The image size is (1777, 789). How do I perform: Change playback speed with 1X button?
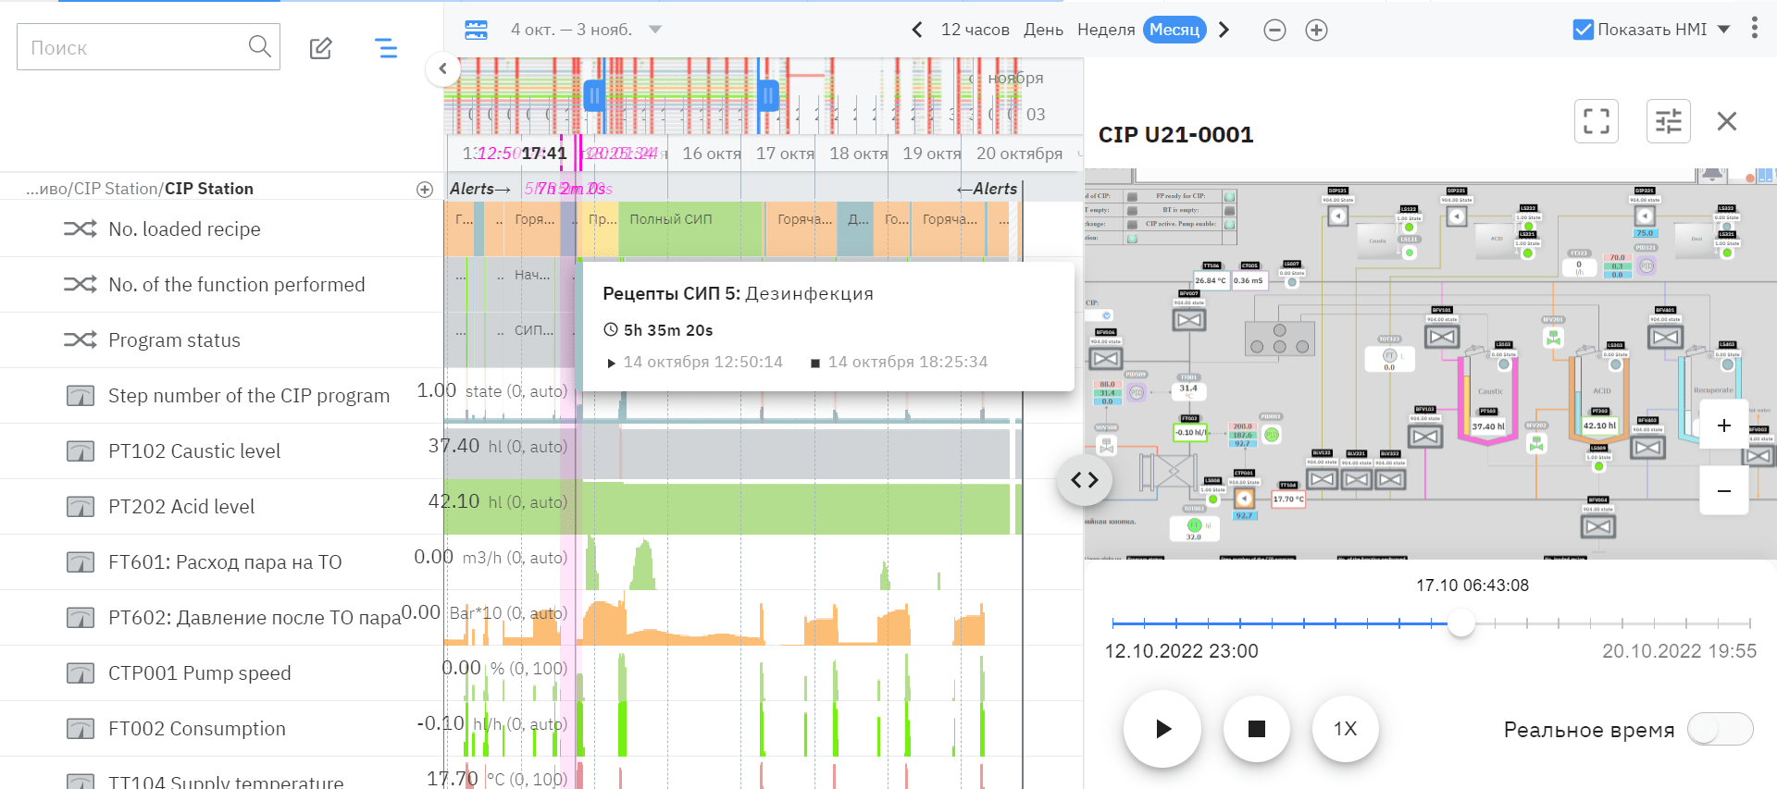point(1345,729)
